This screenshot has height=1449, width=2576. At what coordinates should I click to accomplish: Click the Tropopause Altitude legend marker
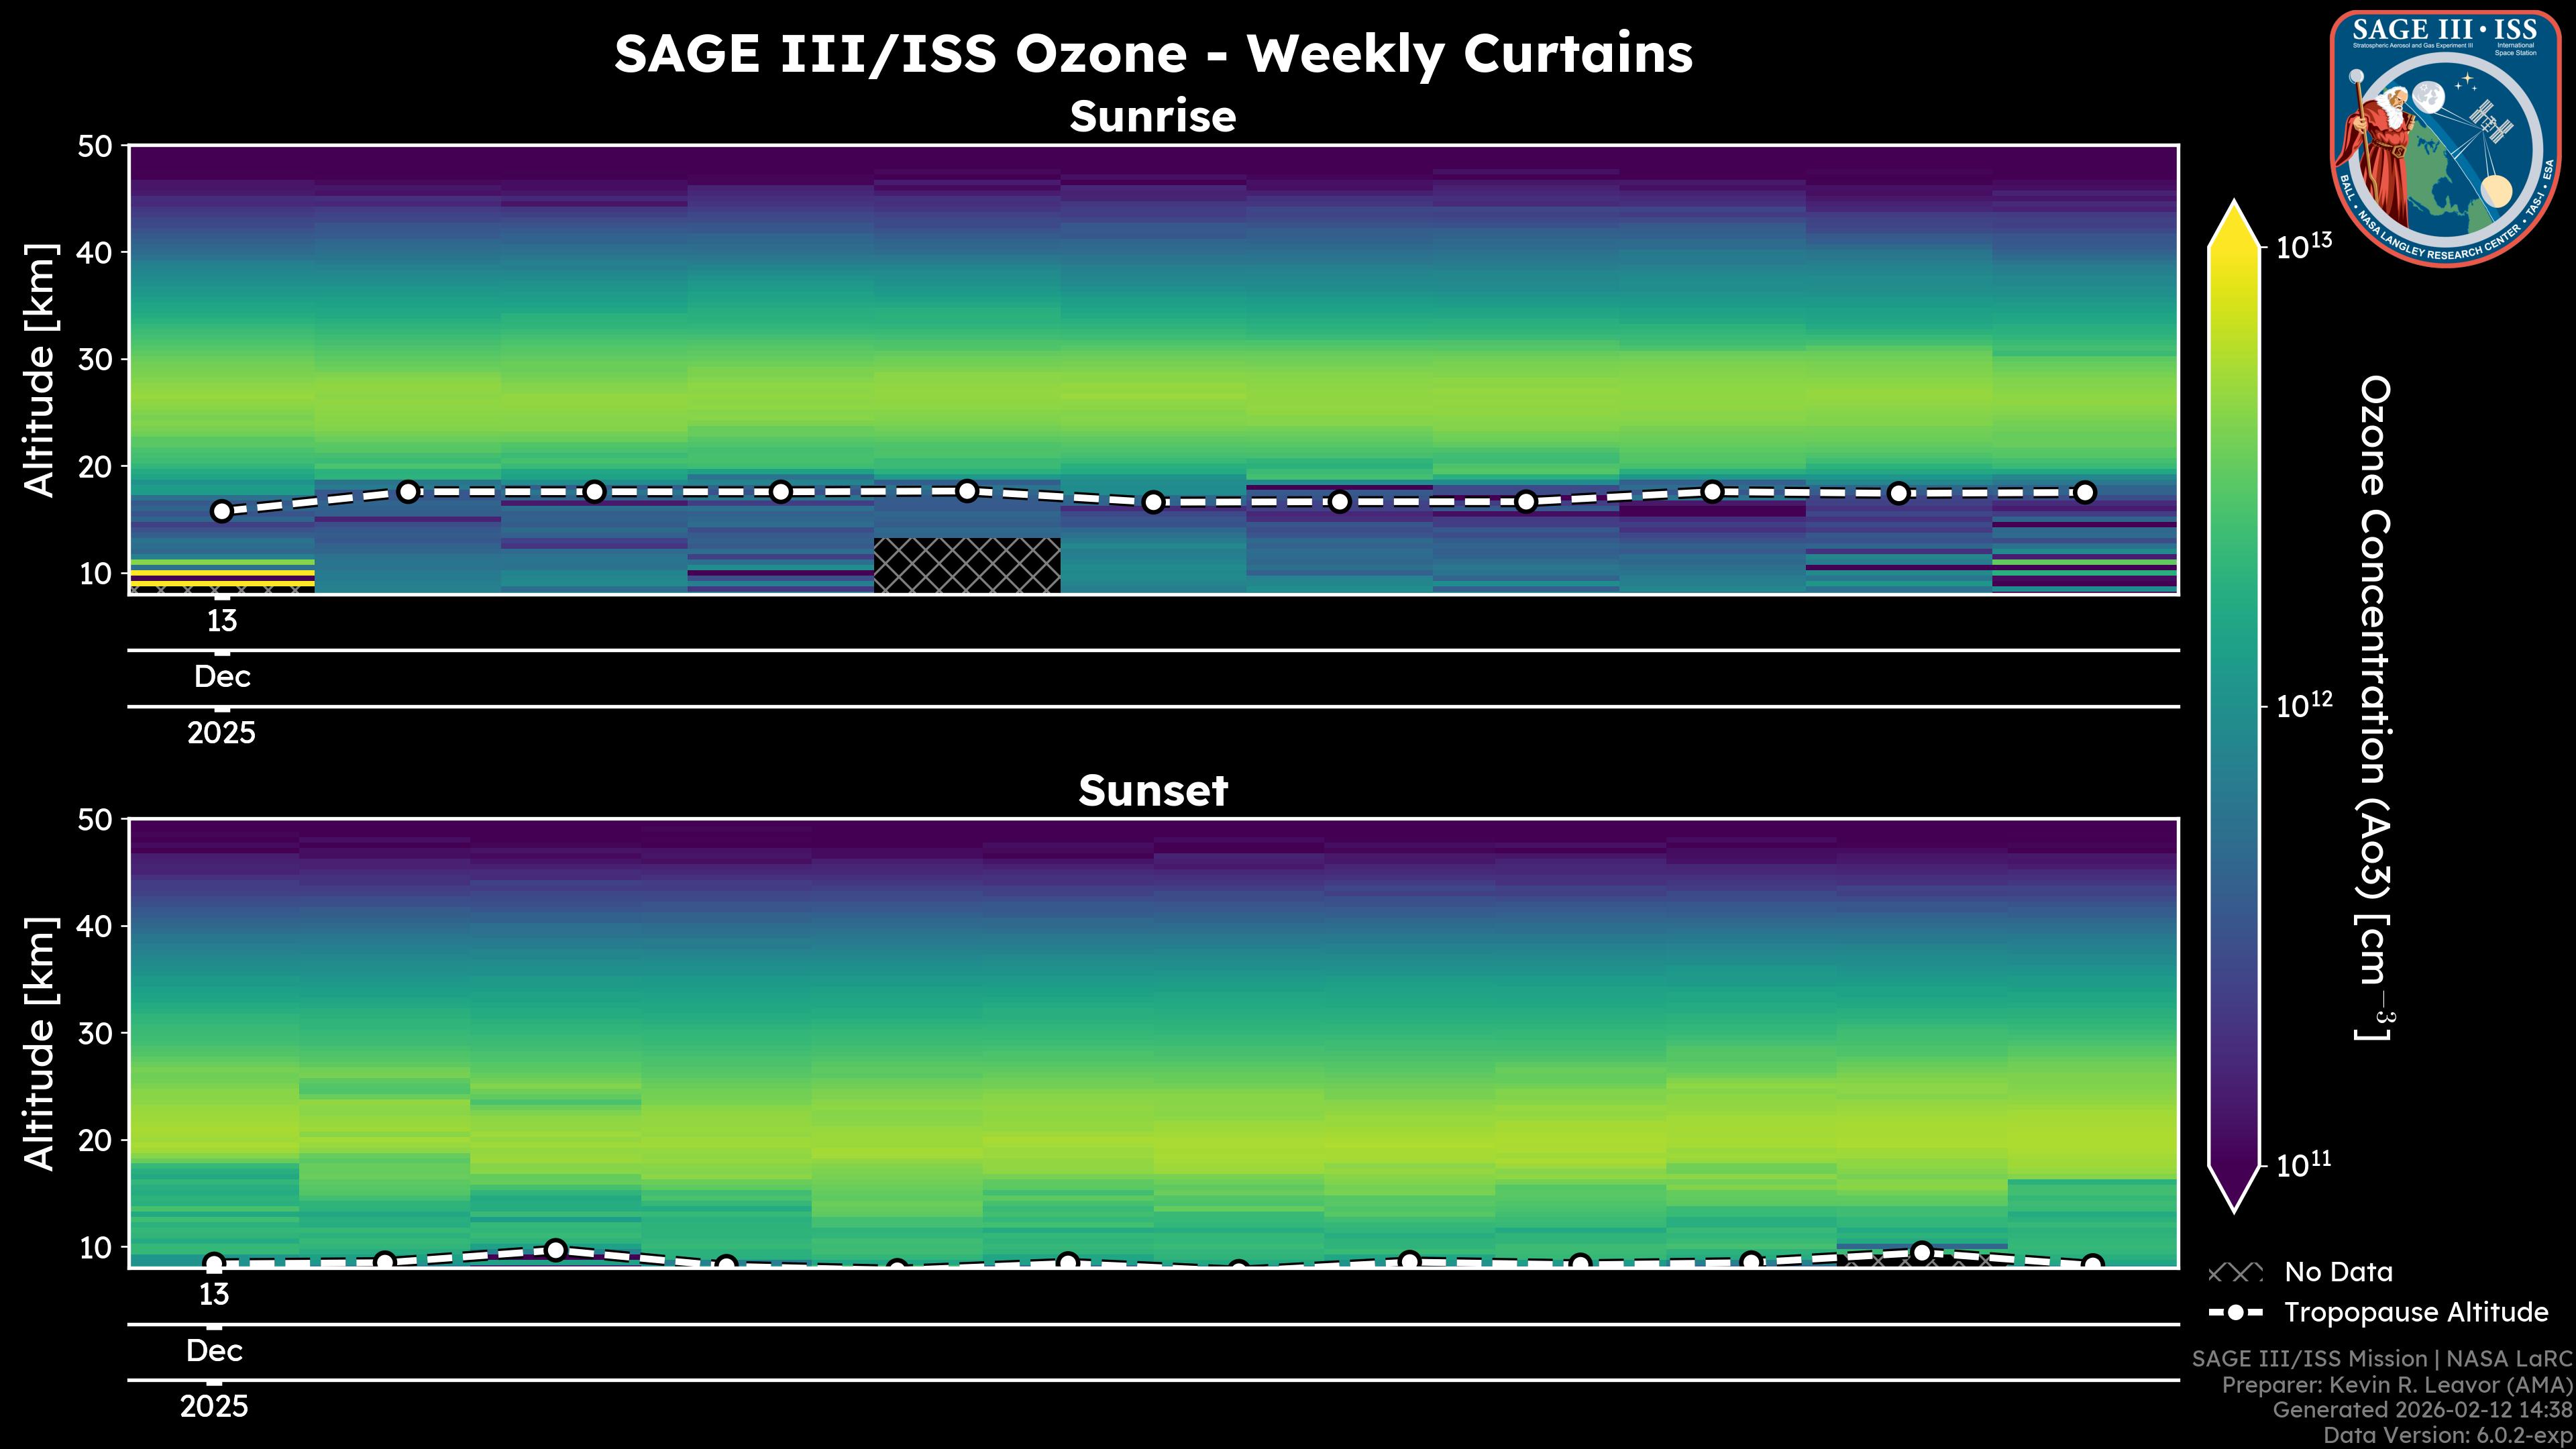[2235, 1312]
